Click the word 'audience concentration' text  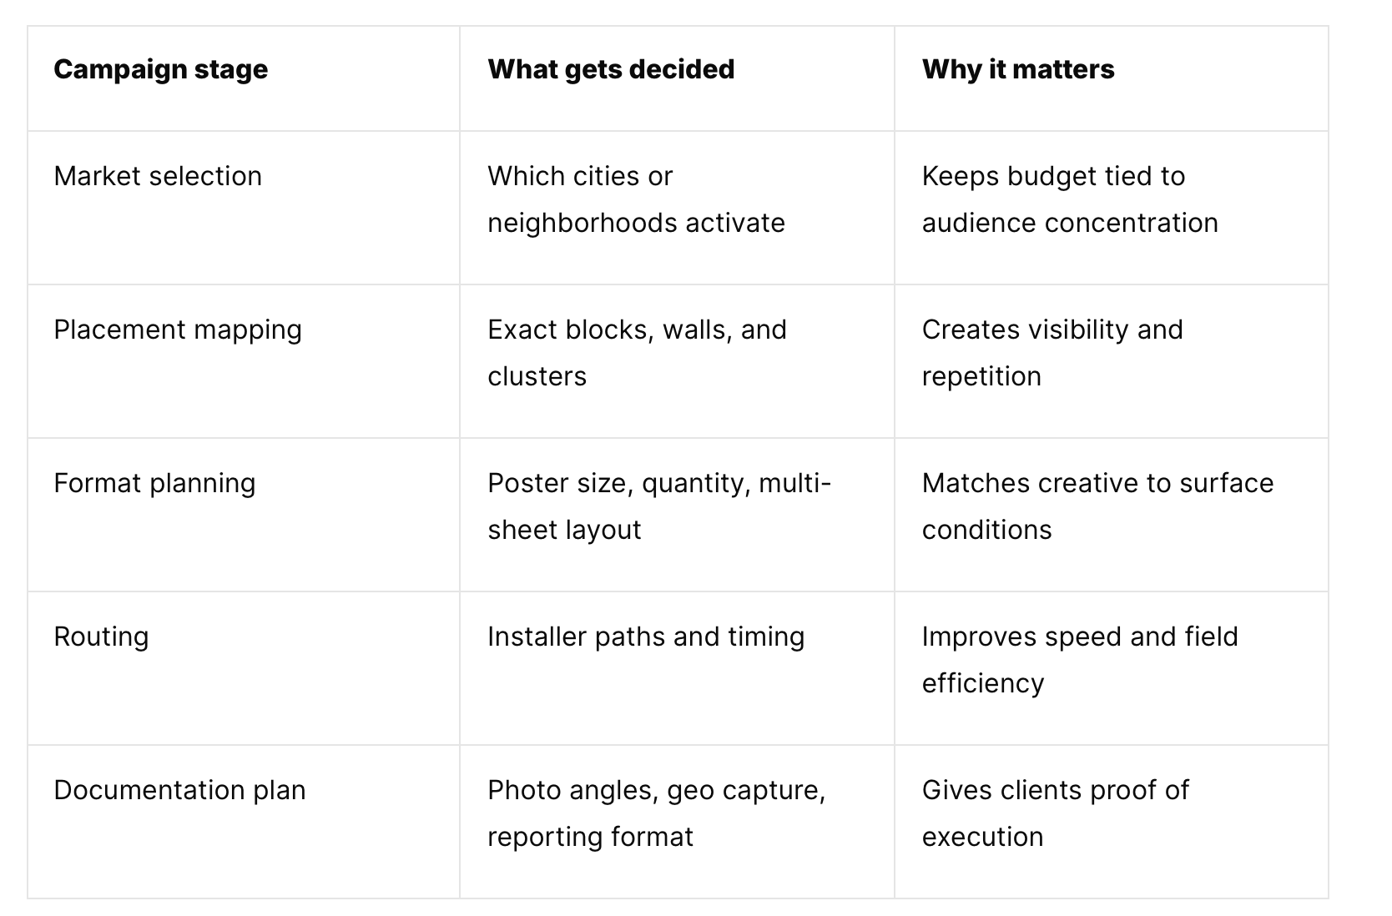[x=1070, y=223]
